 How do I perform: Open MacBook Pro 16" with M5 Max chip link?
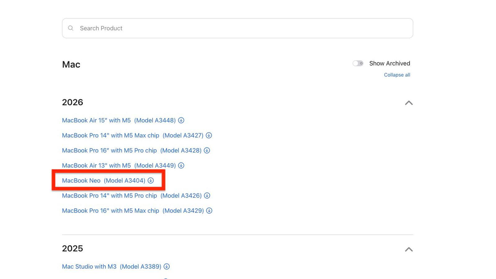(x=132, y=211)
